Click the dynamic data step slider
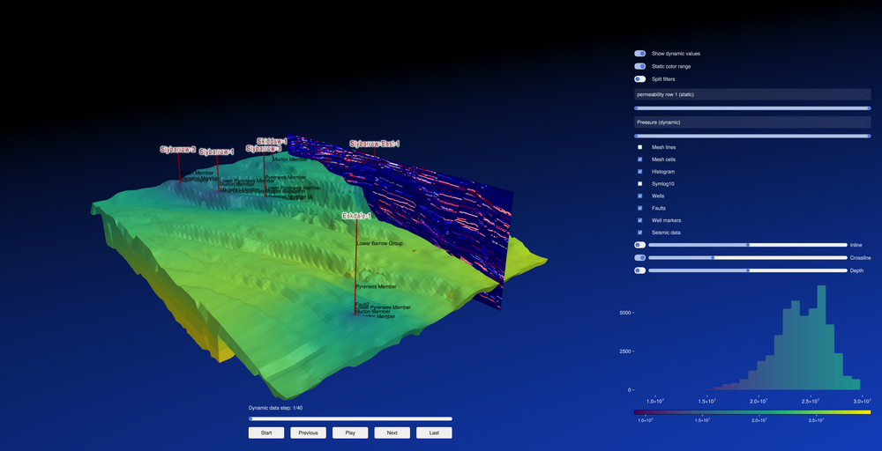The width and height of the screenshot is (882, 451). coord(350,418)
